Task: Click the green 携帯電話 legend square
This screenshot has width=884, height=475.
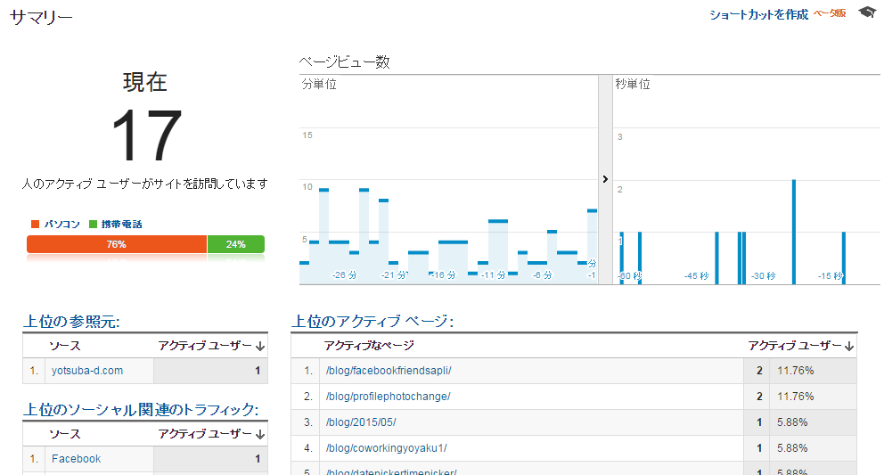Action: [x=93, y=224]
